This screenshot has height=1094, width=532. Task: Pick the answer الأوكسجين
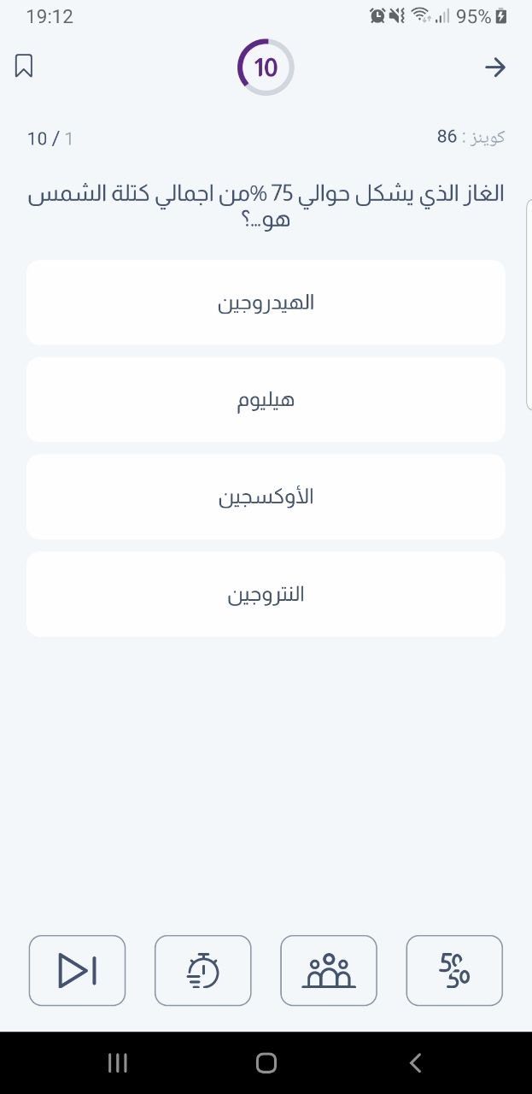pos(266,497)
